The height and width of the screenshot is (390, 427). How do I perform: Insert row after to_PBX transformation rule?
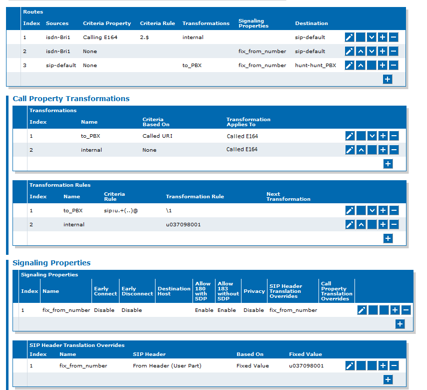coord(383,210)
